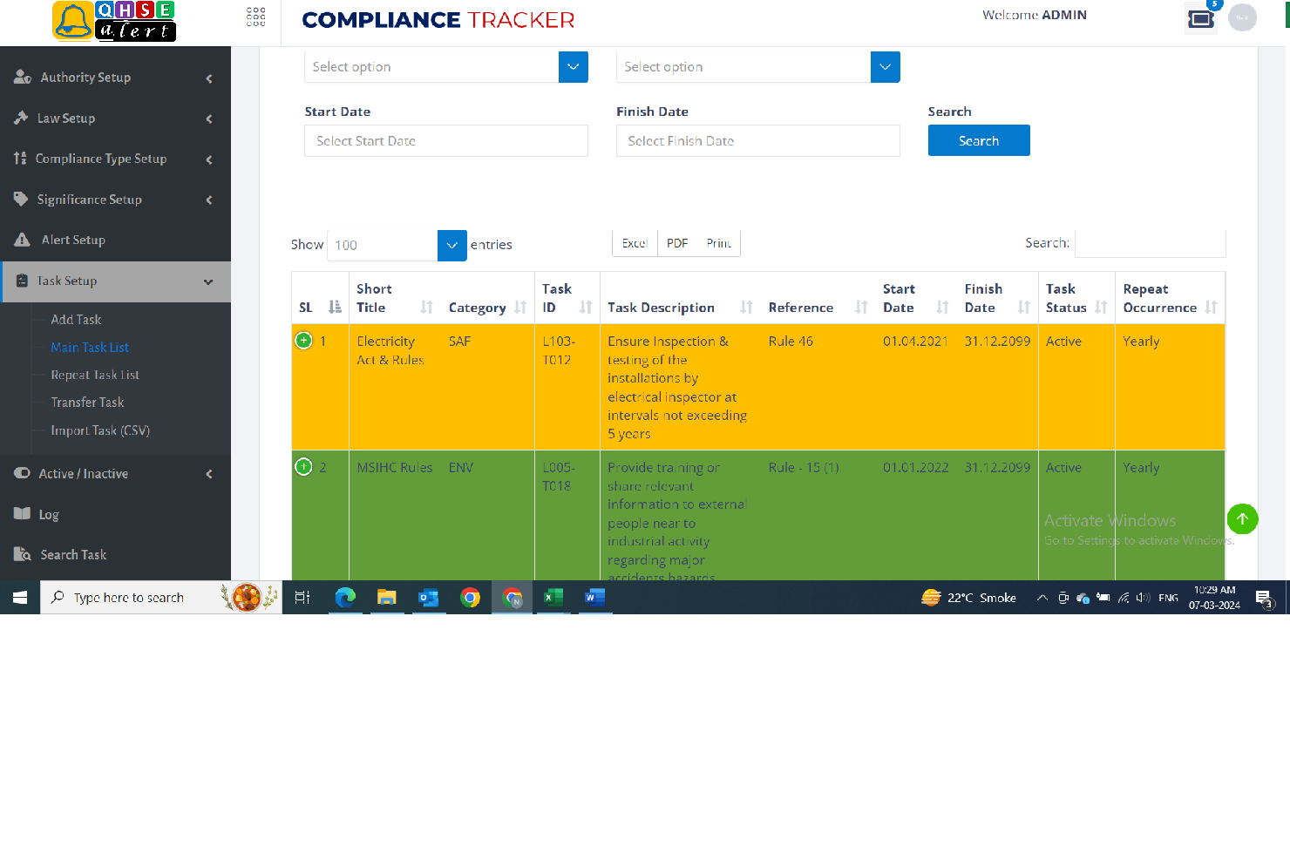This screenshot has width=1290, height=860.
Task: Collapse the Task Setup submenu chevron
Action: pyautogui.click(x=208, y=281)
